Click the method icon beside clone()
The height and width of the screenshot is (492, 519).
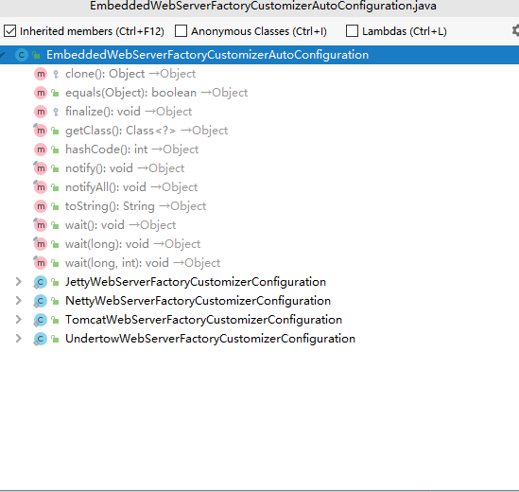(x=41, y=74)
